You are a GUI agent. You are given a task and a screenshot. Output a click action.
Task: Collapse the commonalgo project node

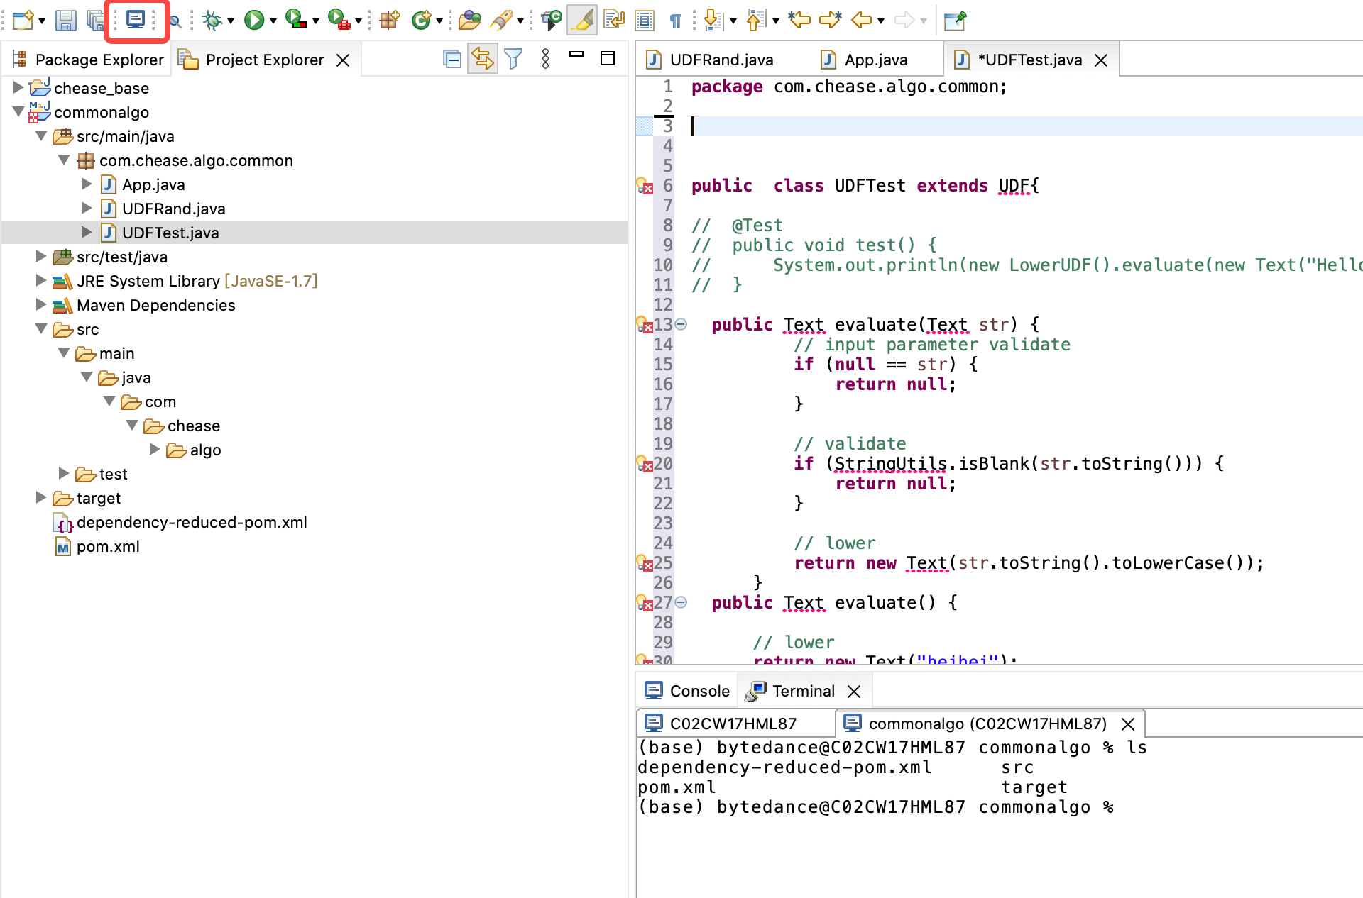(x=18, y=112)
